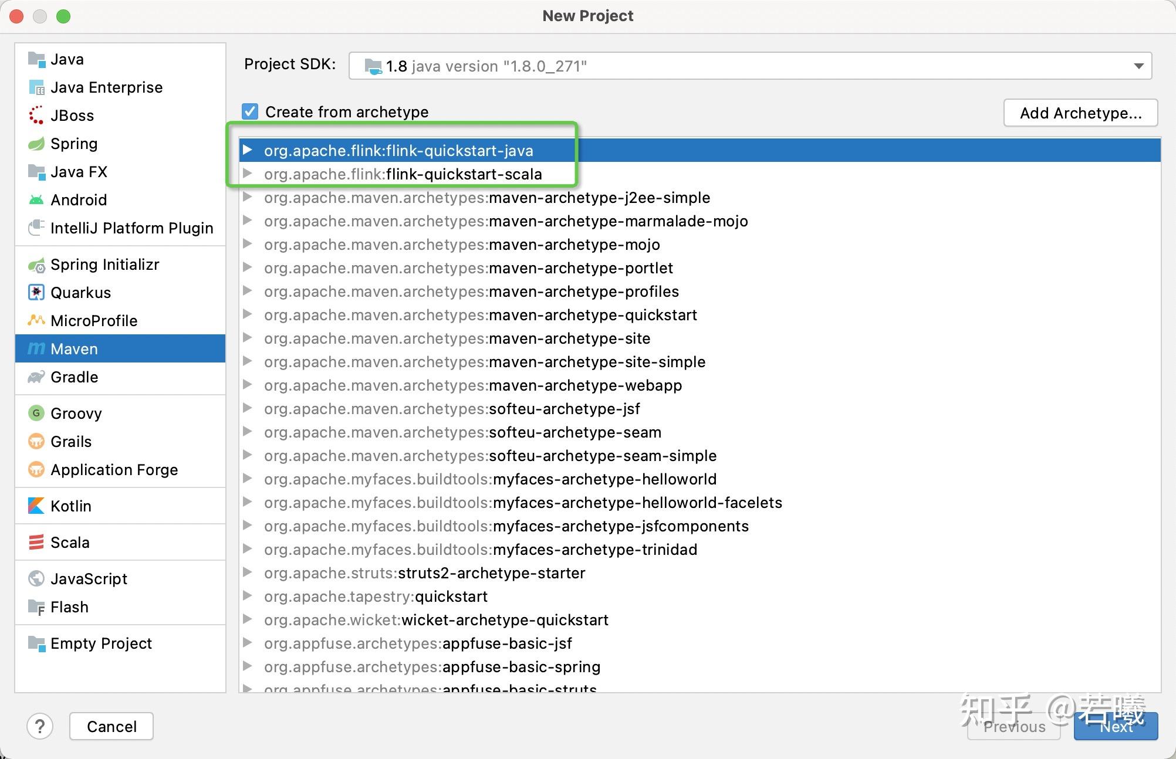
Task: Uncheck Create from archetype checkbox
Action: click(x=251, y=111)
